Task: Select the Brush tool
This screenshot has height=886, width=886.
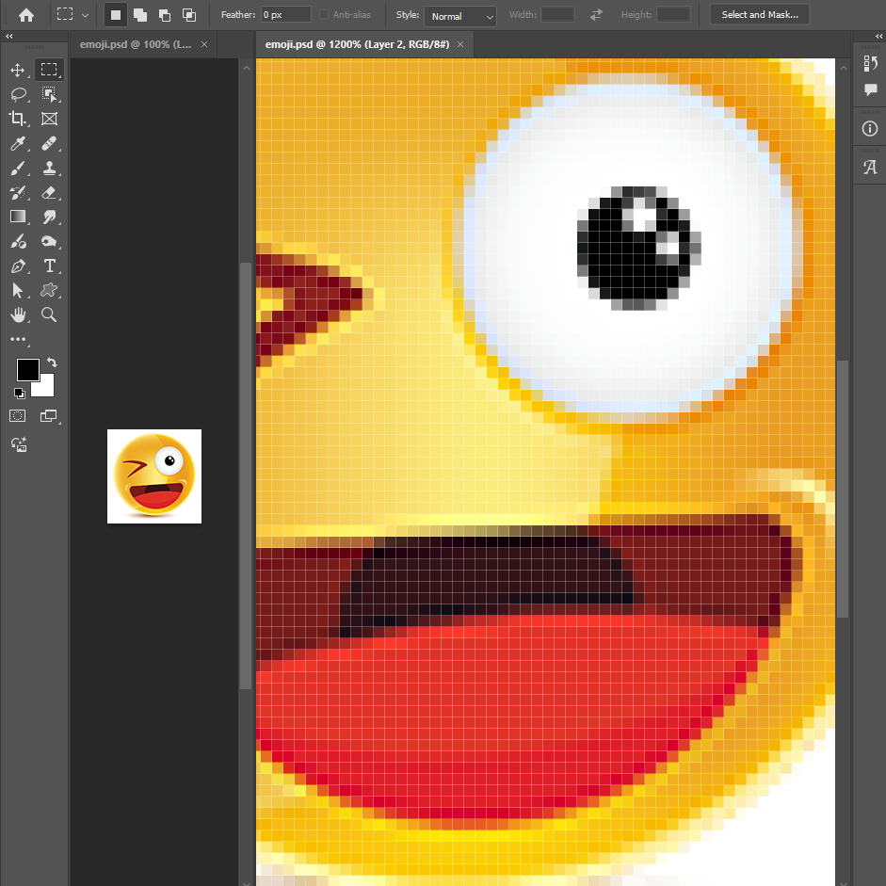Action: [x=18, y=168]
